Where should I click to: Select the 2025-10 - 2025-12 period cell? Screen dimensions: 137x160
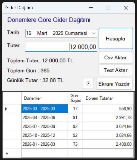(44, 135)
